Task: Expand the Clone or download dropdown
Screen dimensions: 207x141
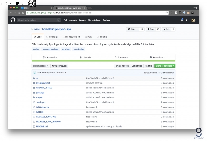Action: click(165, 66)
